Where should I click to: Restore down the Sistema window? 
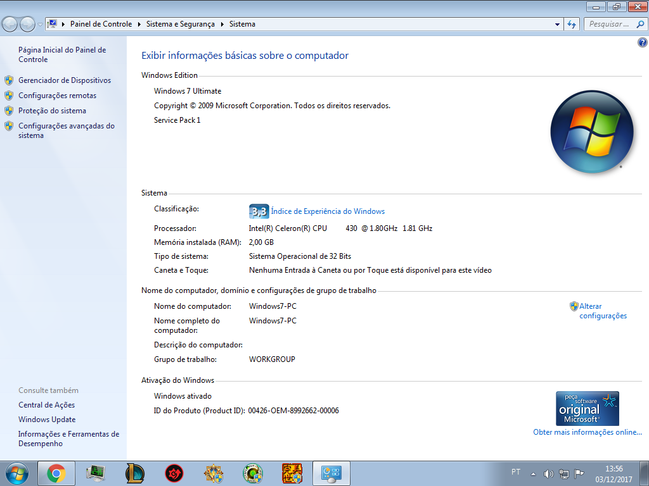click(617, 6)
